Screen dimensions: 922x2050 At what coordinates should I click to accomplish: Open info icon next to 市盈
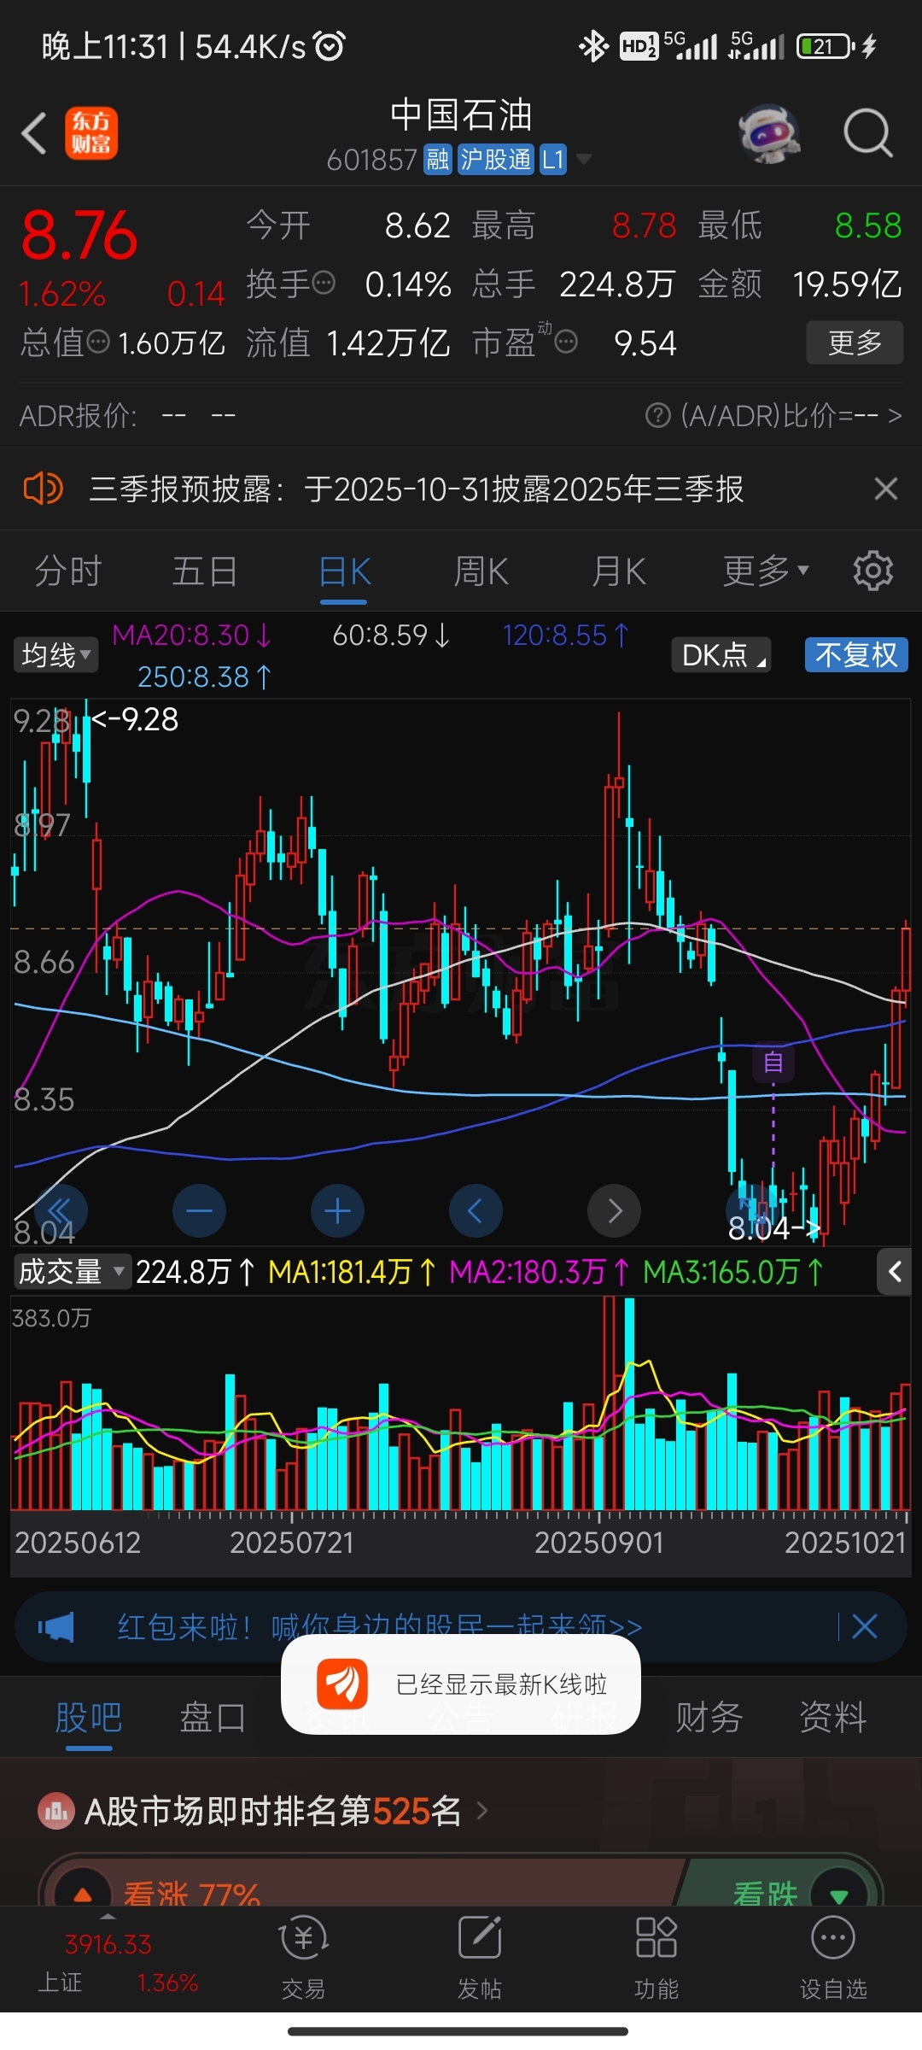(x=566, y=343)
